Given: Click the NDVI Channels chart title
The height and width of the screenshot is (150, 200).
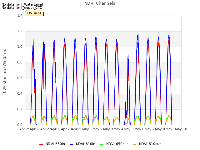Looking at the screenshot, I should [x=100, y=3].
